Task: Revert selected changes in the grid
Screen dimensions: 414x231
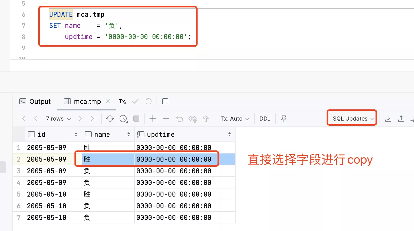Action: (x=179, y=119)
